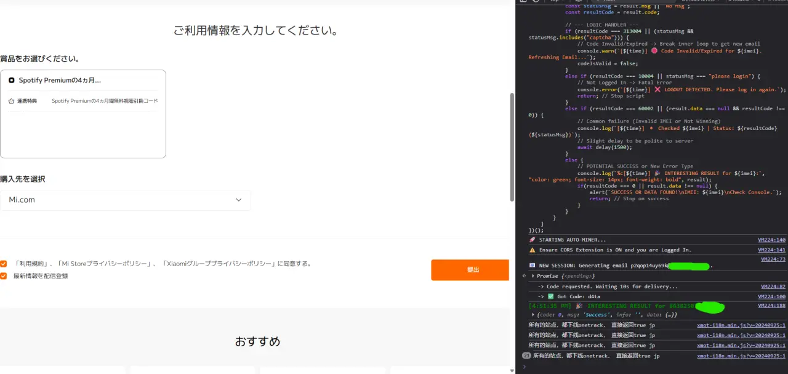Viewport: 788px width, 374px height.
Task: Expand the Promise {<pending>} console entry
Action: coord(533,276)
